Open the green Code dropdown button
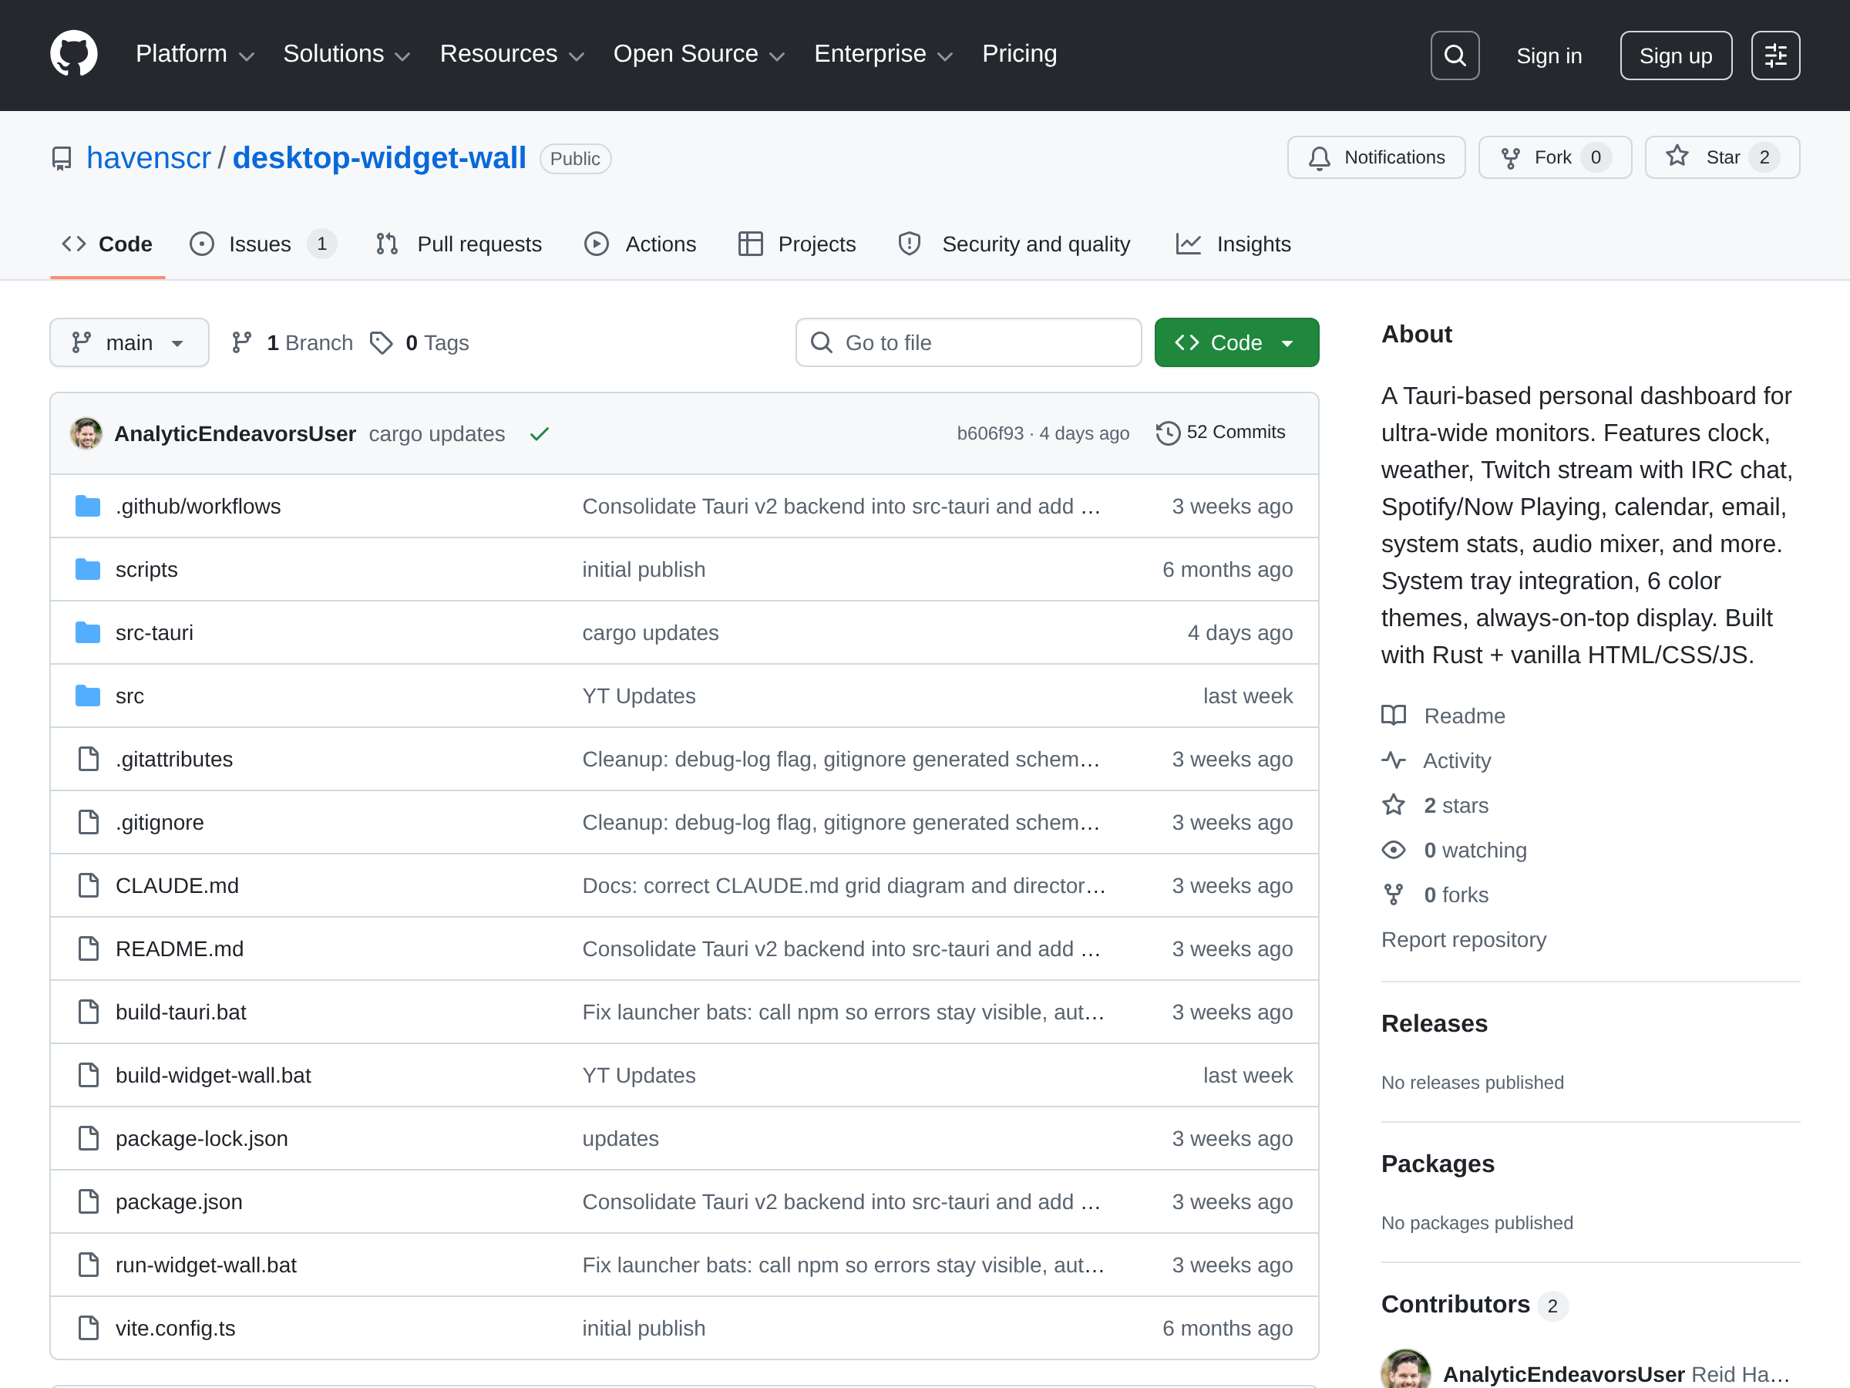The image size is (1850, 1388). (1236, 343)
